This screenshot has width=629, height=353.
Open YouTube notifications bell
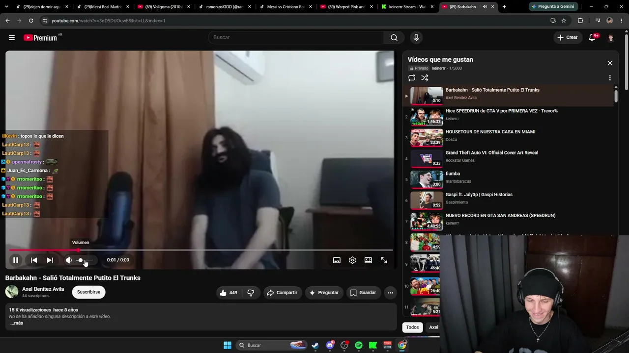[592, 38]
